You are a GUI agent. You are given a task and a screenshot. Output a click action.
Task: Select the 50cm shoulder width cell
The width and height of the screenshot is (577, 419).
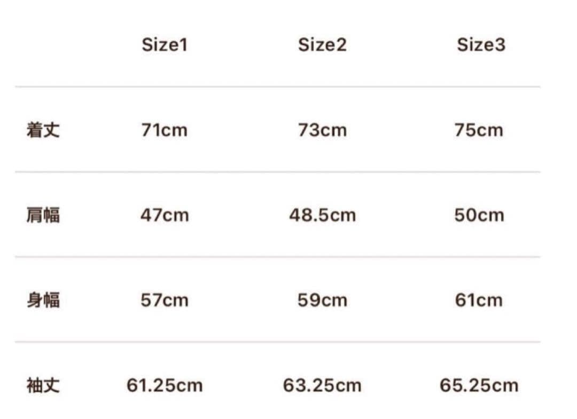(479, 215)
